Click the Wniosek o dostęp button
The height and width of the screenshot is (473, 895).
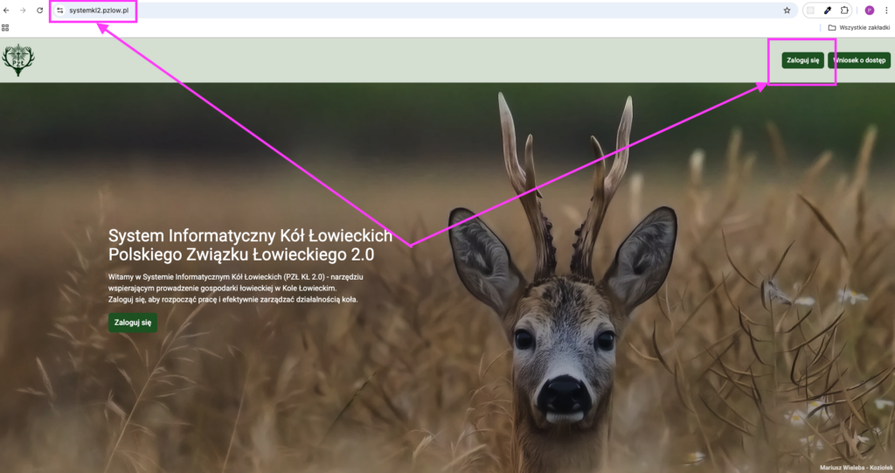pos(860,60)
